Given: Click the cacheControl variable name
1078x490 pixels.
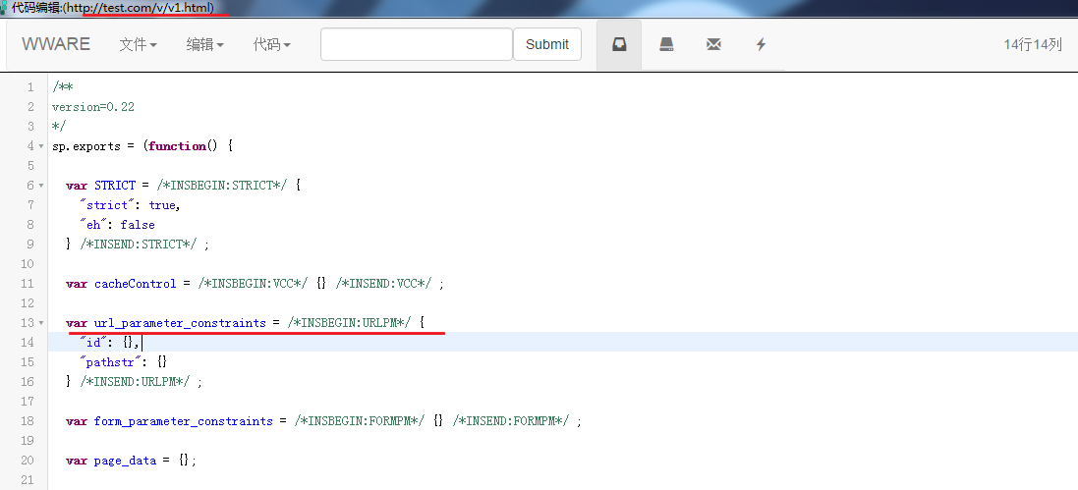Looking at the screenshot, I should [136, 283].
